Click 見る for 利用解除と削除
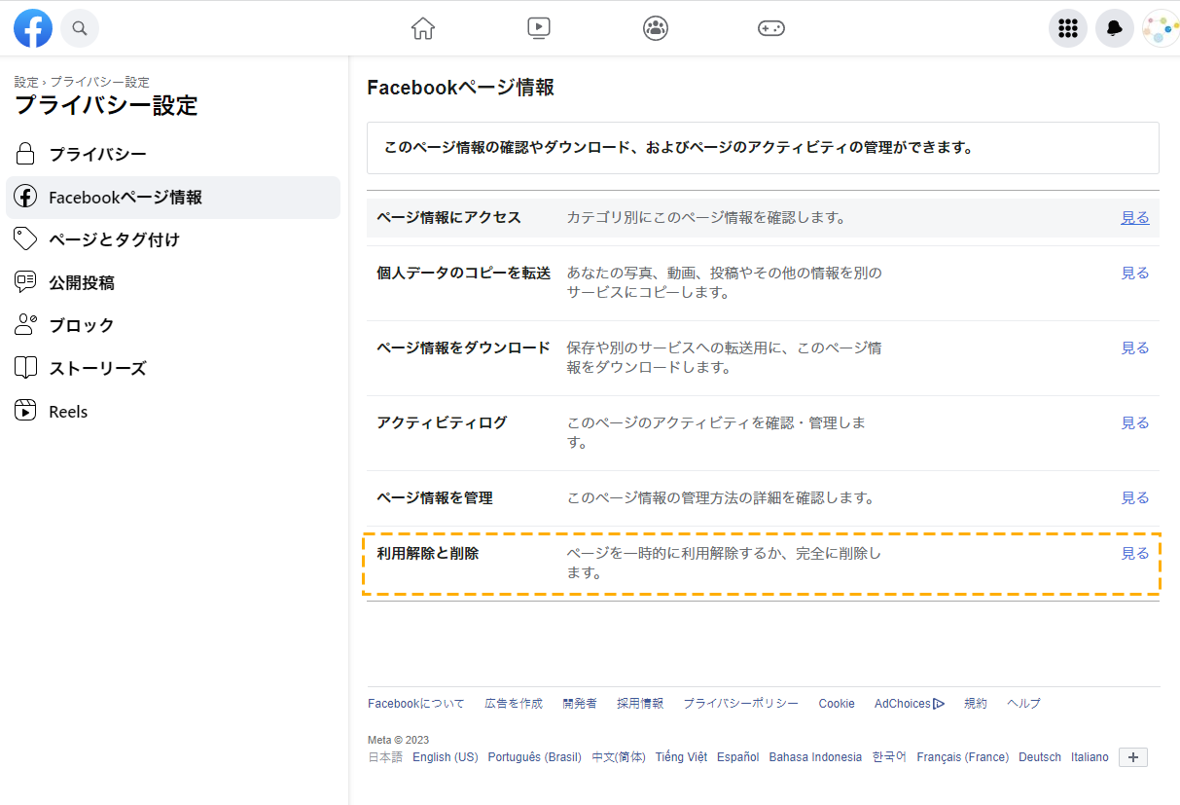1180x805 pixels. pos(1135,553)
